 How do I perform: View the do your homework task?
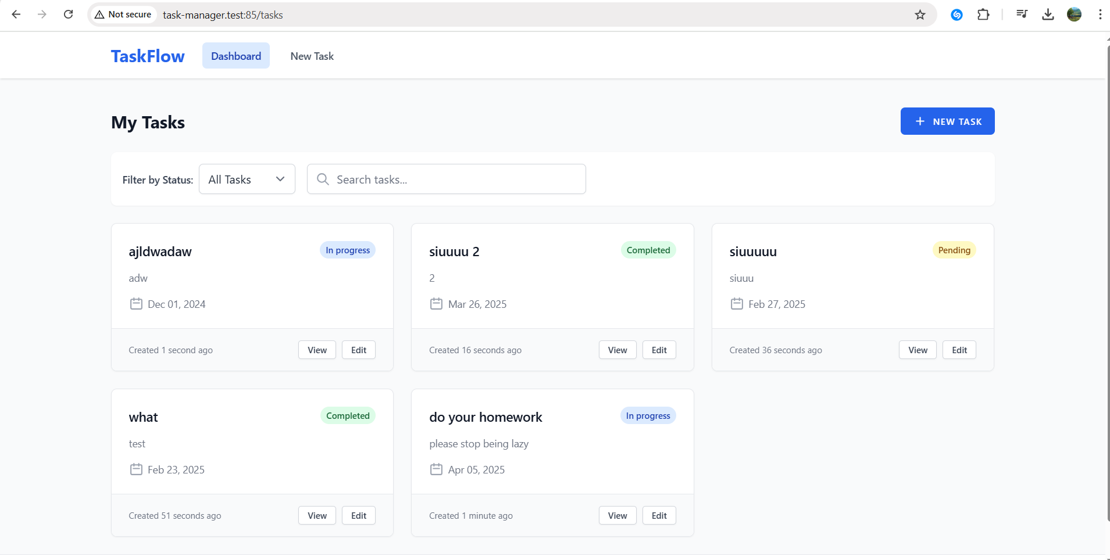(x=618, y=515)
